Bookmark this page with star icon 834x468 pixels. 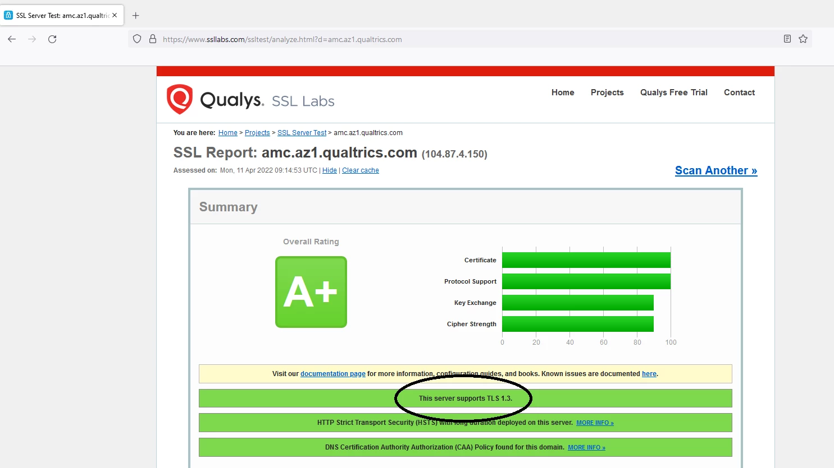pos(803,39)
